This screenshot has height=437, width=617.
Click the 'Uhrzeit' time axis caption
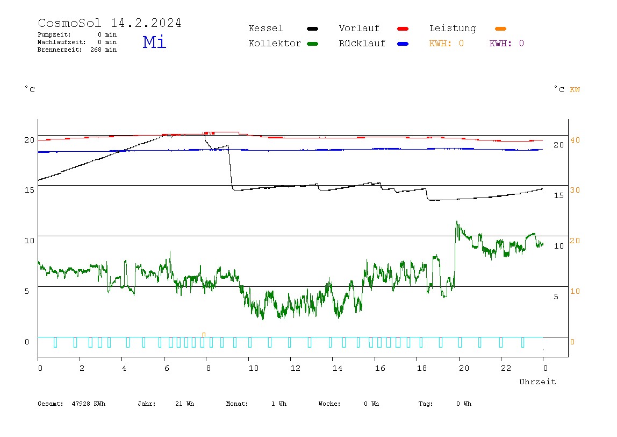(x=537, y=382)
